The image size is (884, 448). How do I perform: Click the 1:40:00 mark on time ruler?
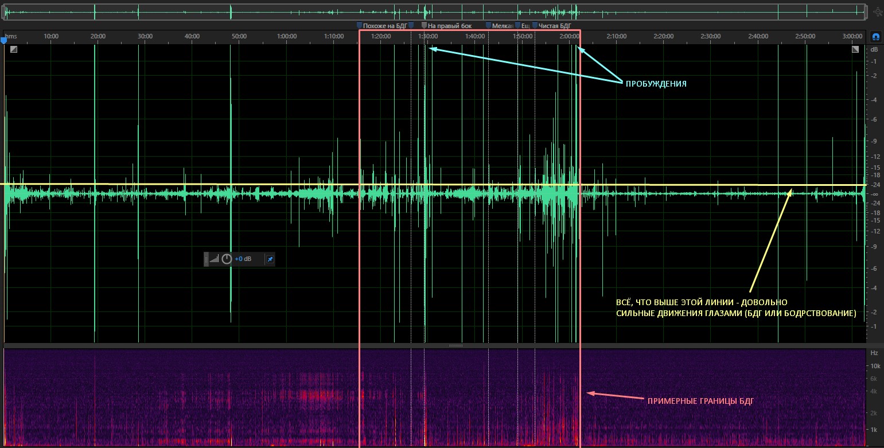coord(475,36)
